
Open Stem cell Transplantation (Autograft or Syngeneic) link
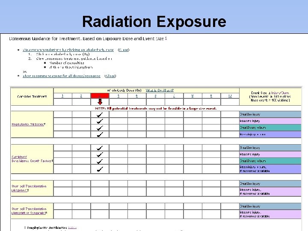coord(29,211)
